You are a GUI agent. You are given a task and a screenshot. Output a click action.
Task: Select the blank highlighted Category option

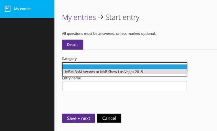click(x=125, y=66)
